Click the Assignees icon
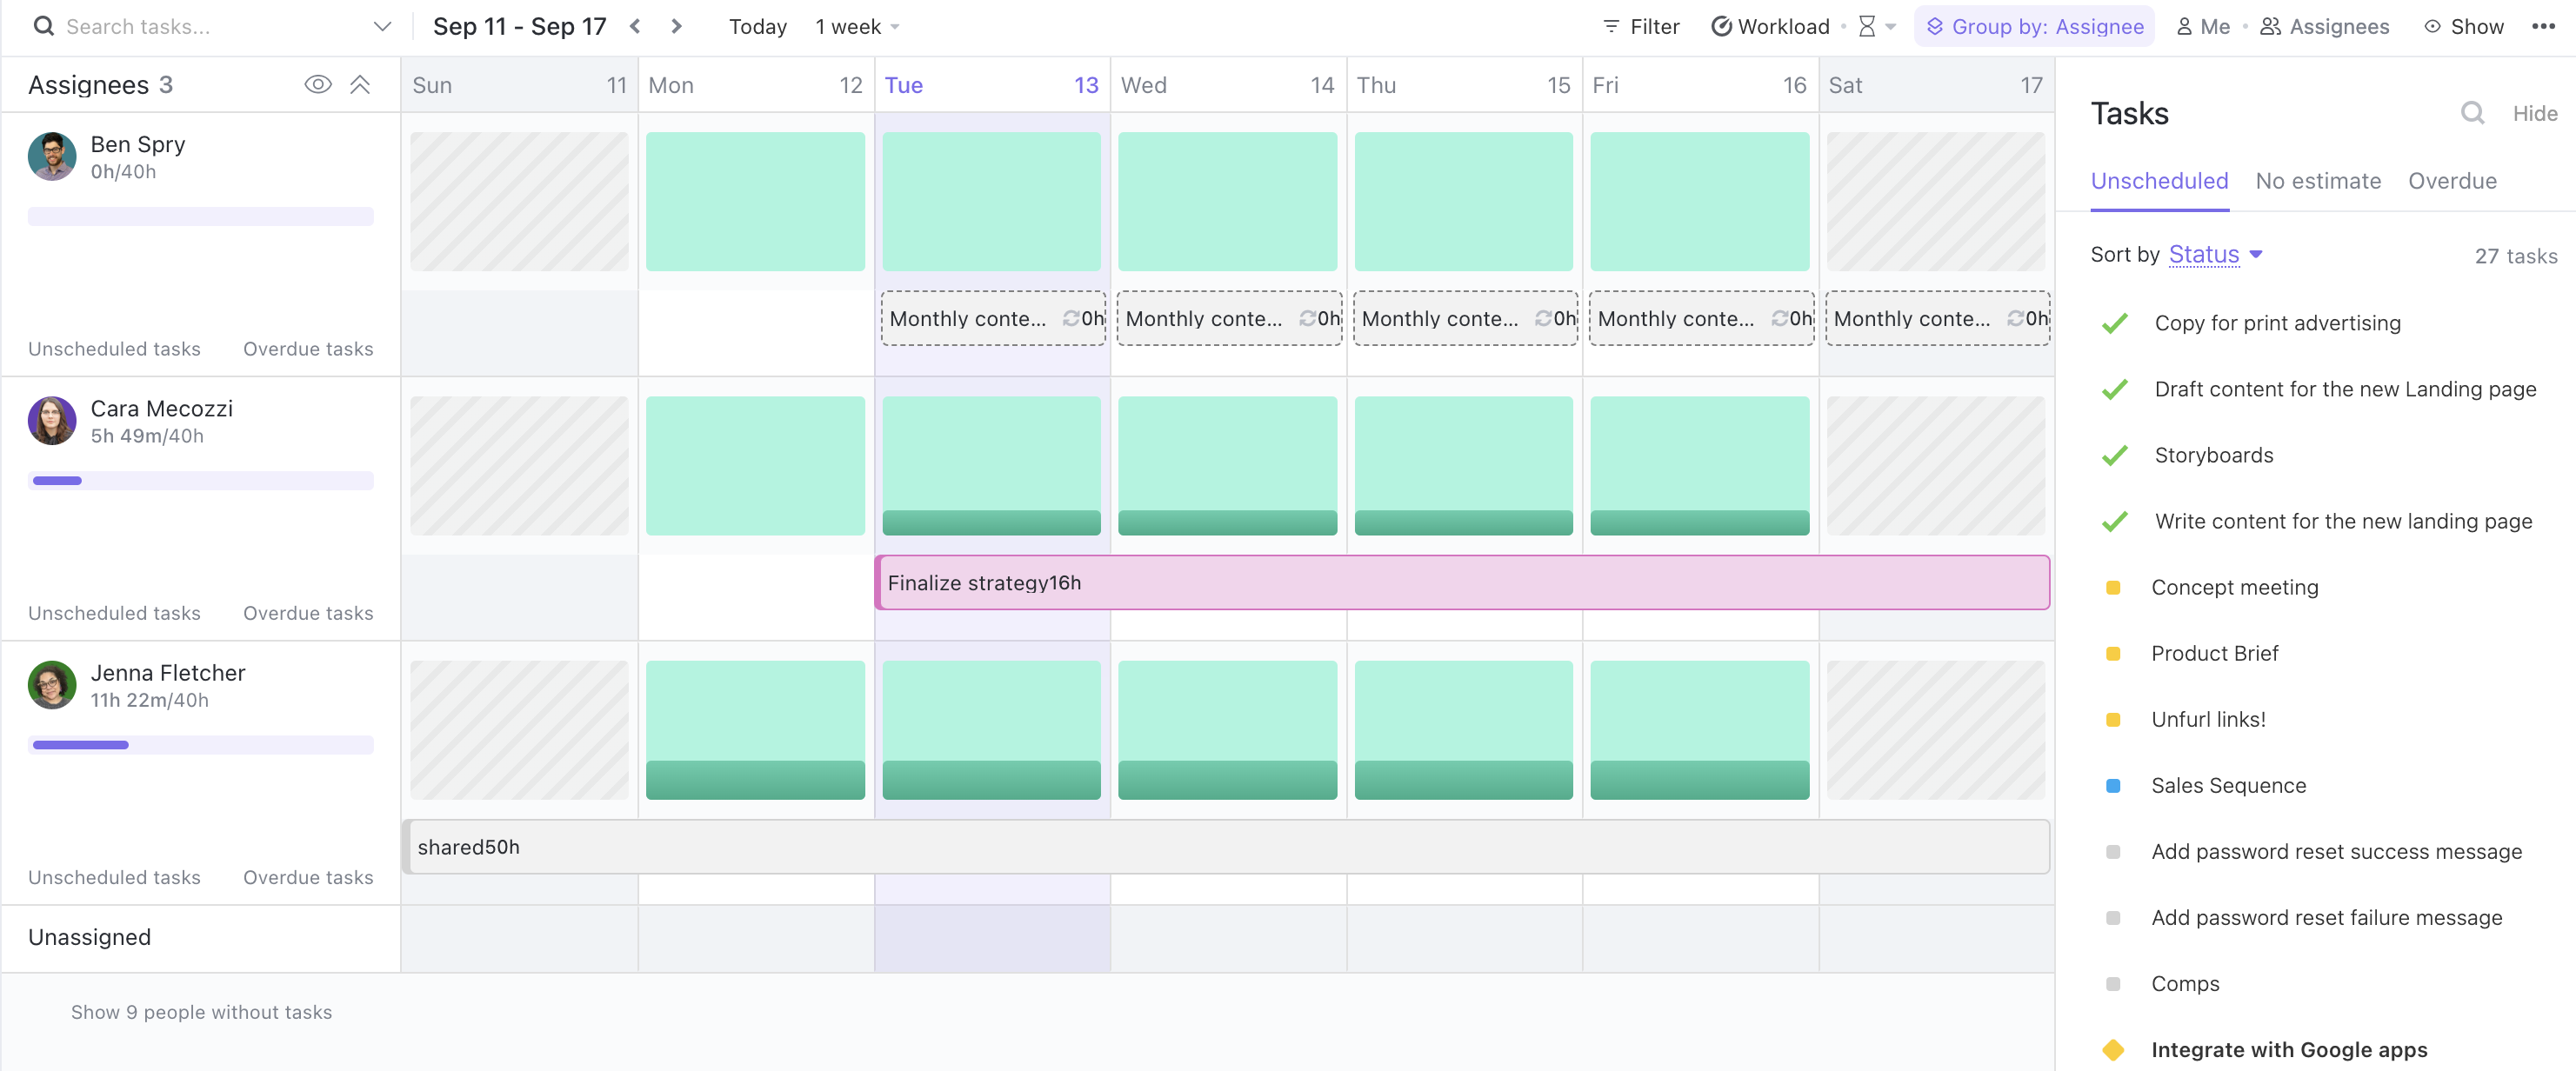 (x=2269, y=27)
